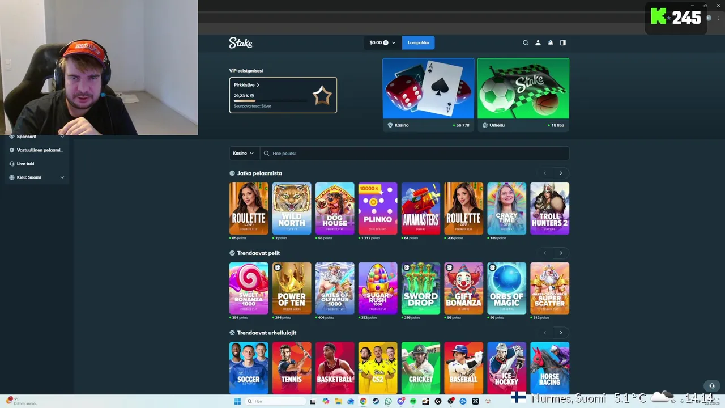Open the notifications bell

point(551,42)
